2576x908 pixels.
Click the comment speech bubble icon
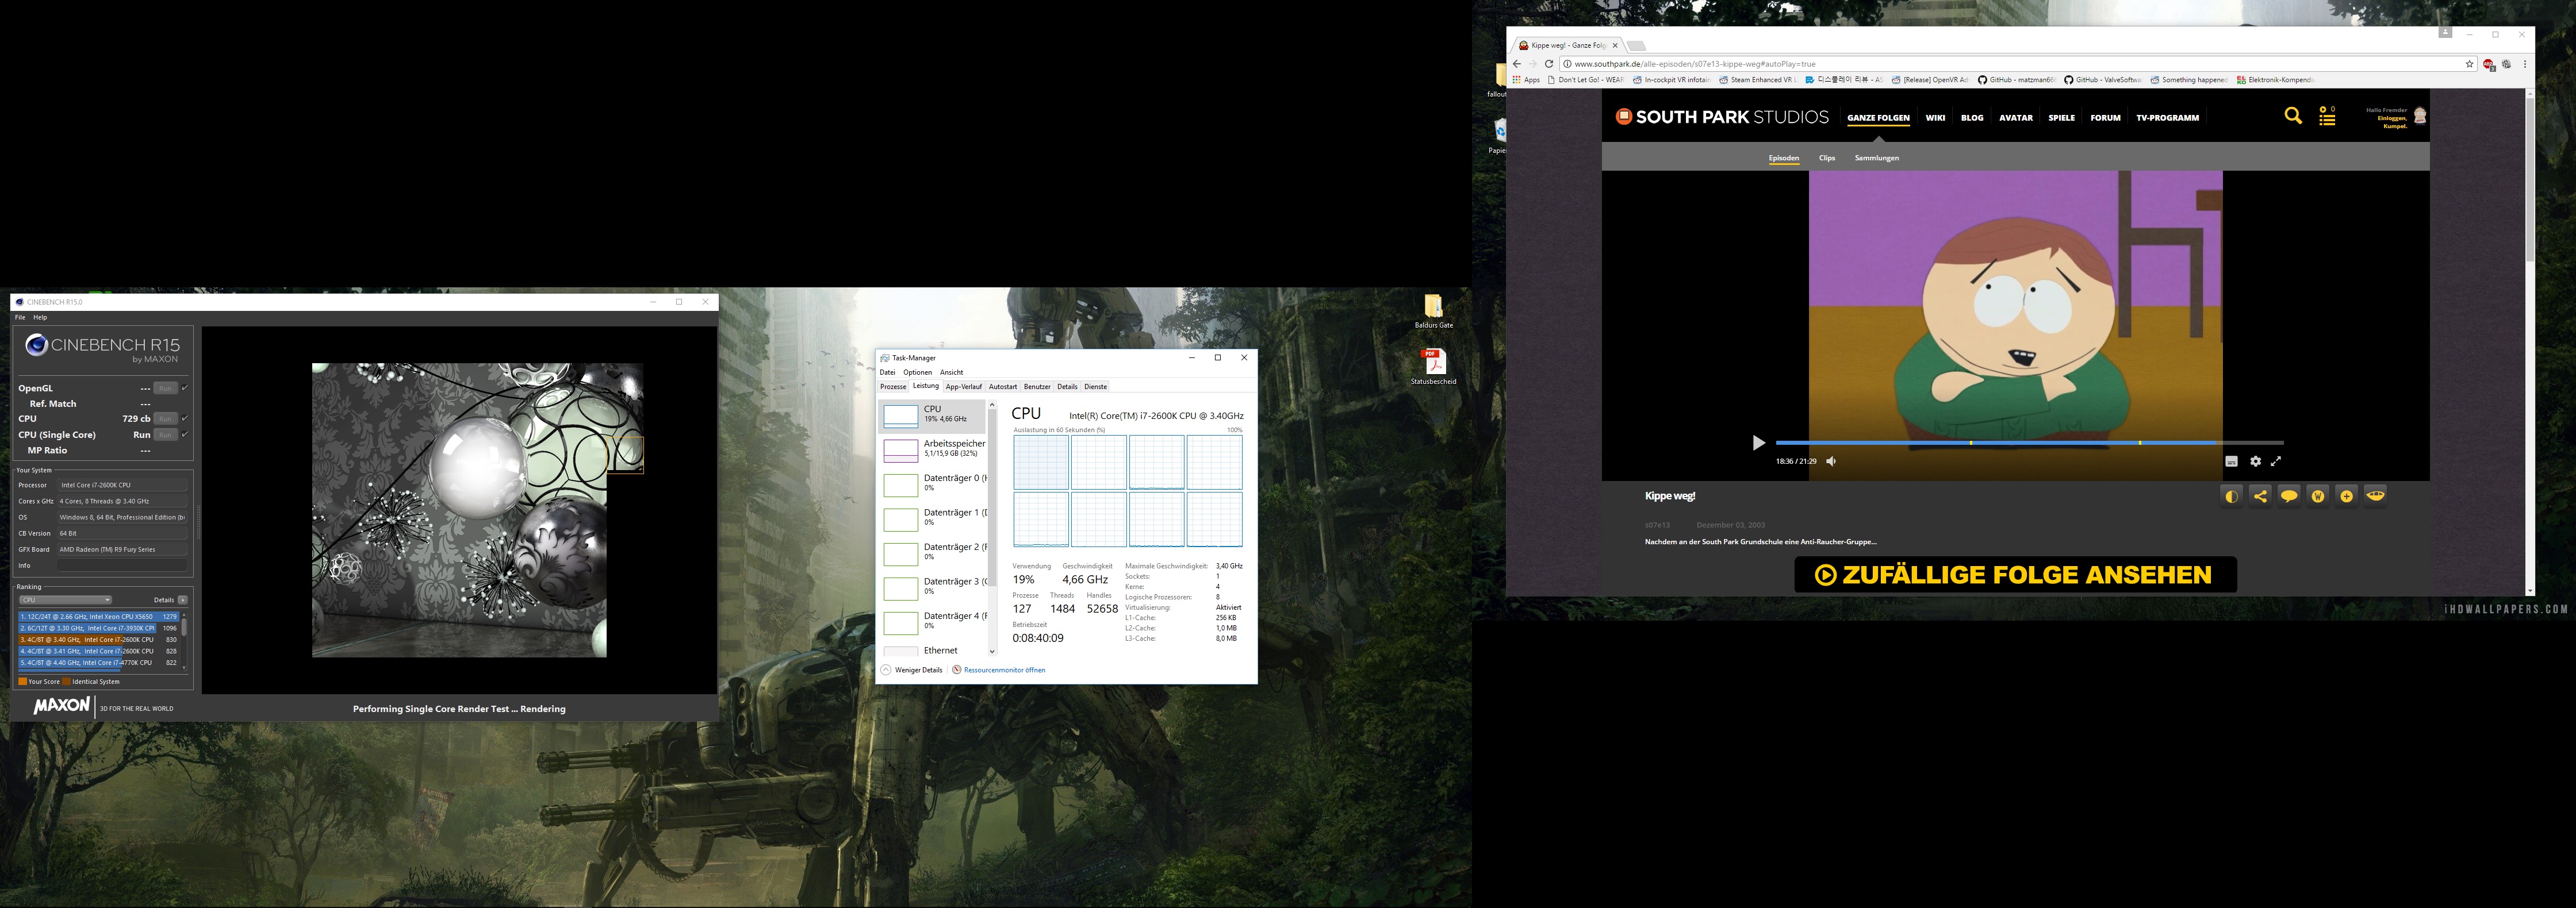(2289, 496)
